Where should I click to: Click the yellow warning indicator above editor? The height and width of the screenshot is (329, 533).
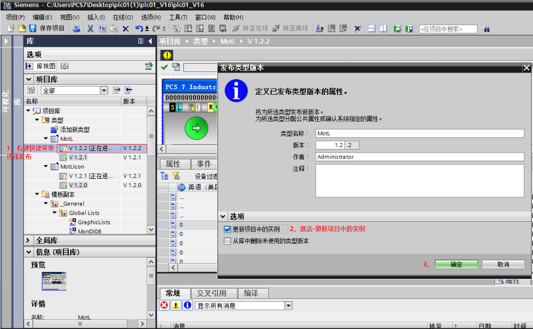[x=167, y=55]
